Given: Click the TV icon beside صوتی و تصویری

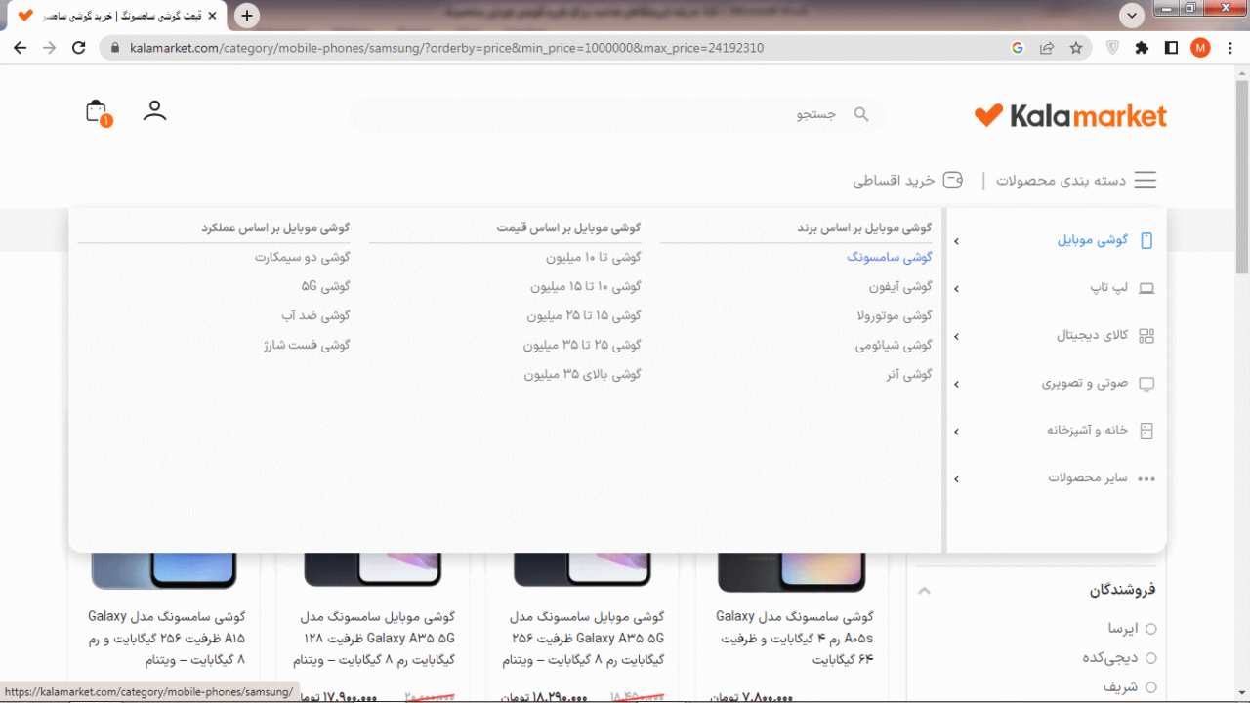Looking at the screenshot, I should pos(1146,384).
